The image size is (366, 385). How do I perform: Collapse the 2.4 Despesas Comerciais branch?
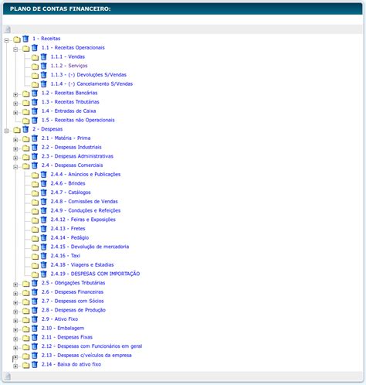15,167
